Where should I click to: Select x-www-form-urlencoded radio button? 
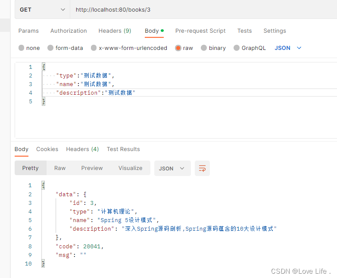click(94, 48)
